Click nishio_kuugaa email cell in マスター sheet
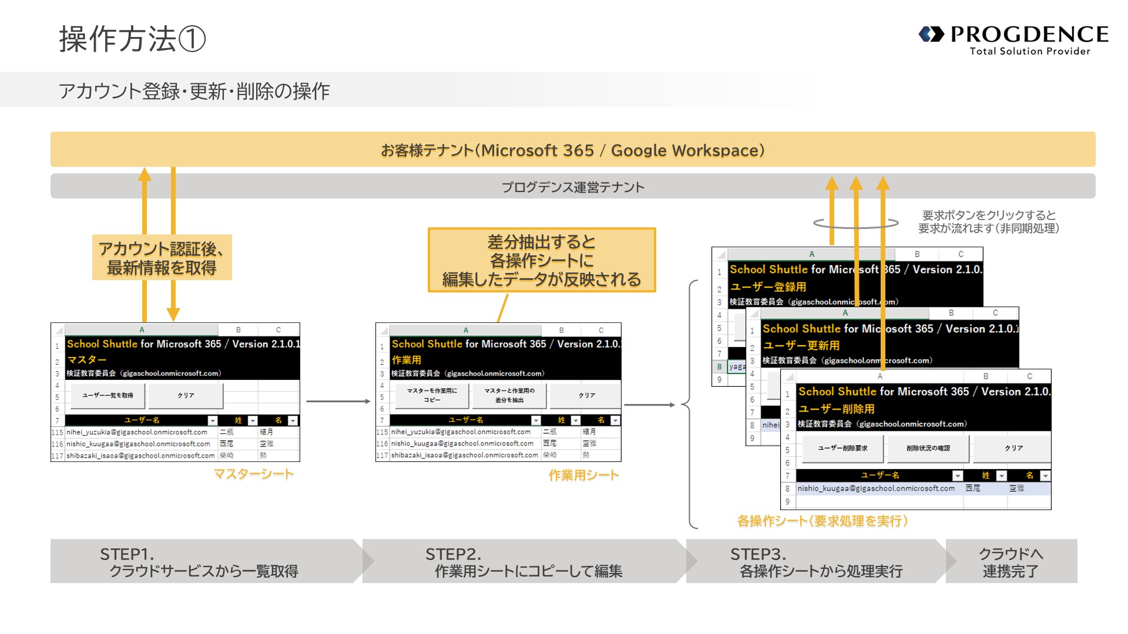The image size is (1128, 634). coord(142,444)
